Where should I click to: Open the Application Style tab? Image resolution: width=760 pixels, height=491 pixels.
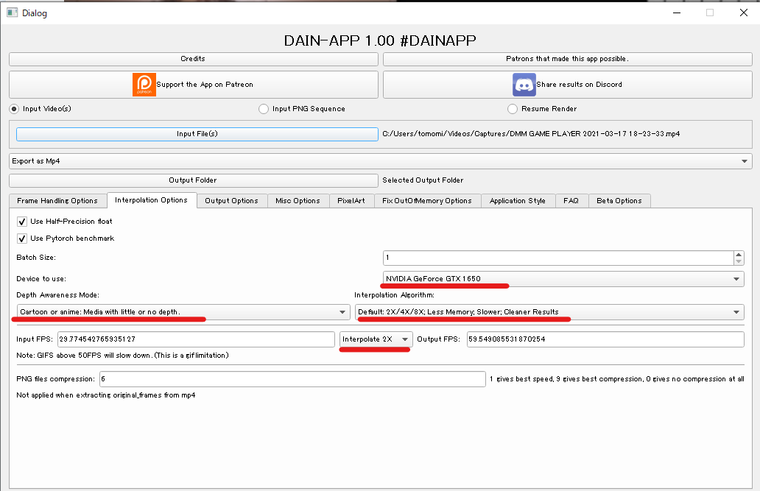(x=518, y=201)
